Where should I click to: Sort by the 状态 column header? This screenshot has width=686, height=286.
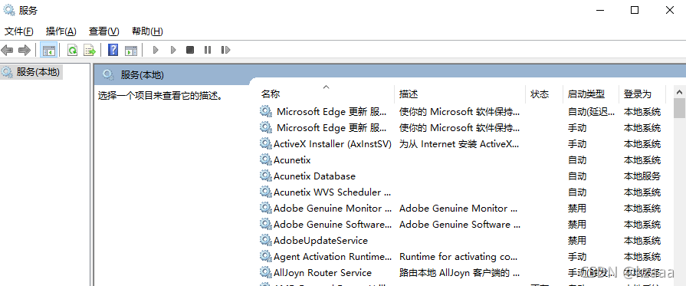(540, 94)
